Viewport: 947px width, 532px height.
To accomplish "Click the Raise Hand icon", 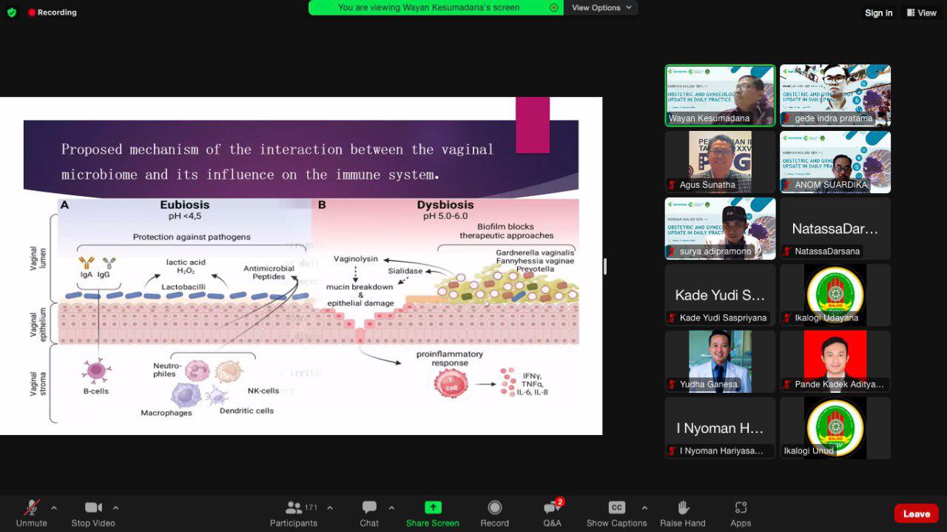I will click(x=683, y=508).
